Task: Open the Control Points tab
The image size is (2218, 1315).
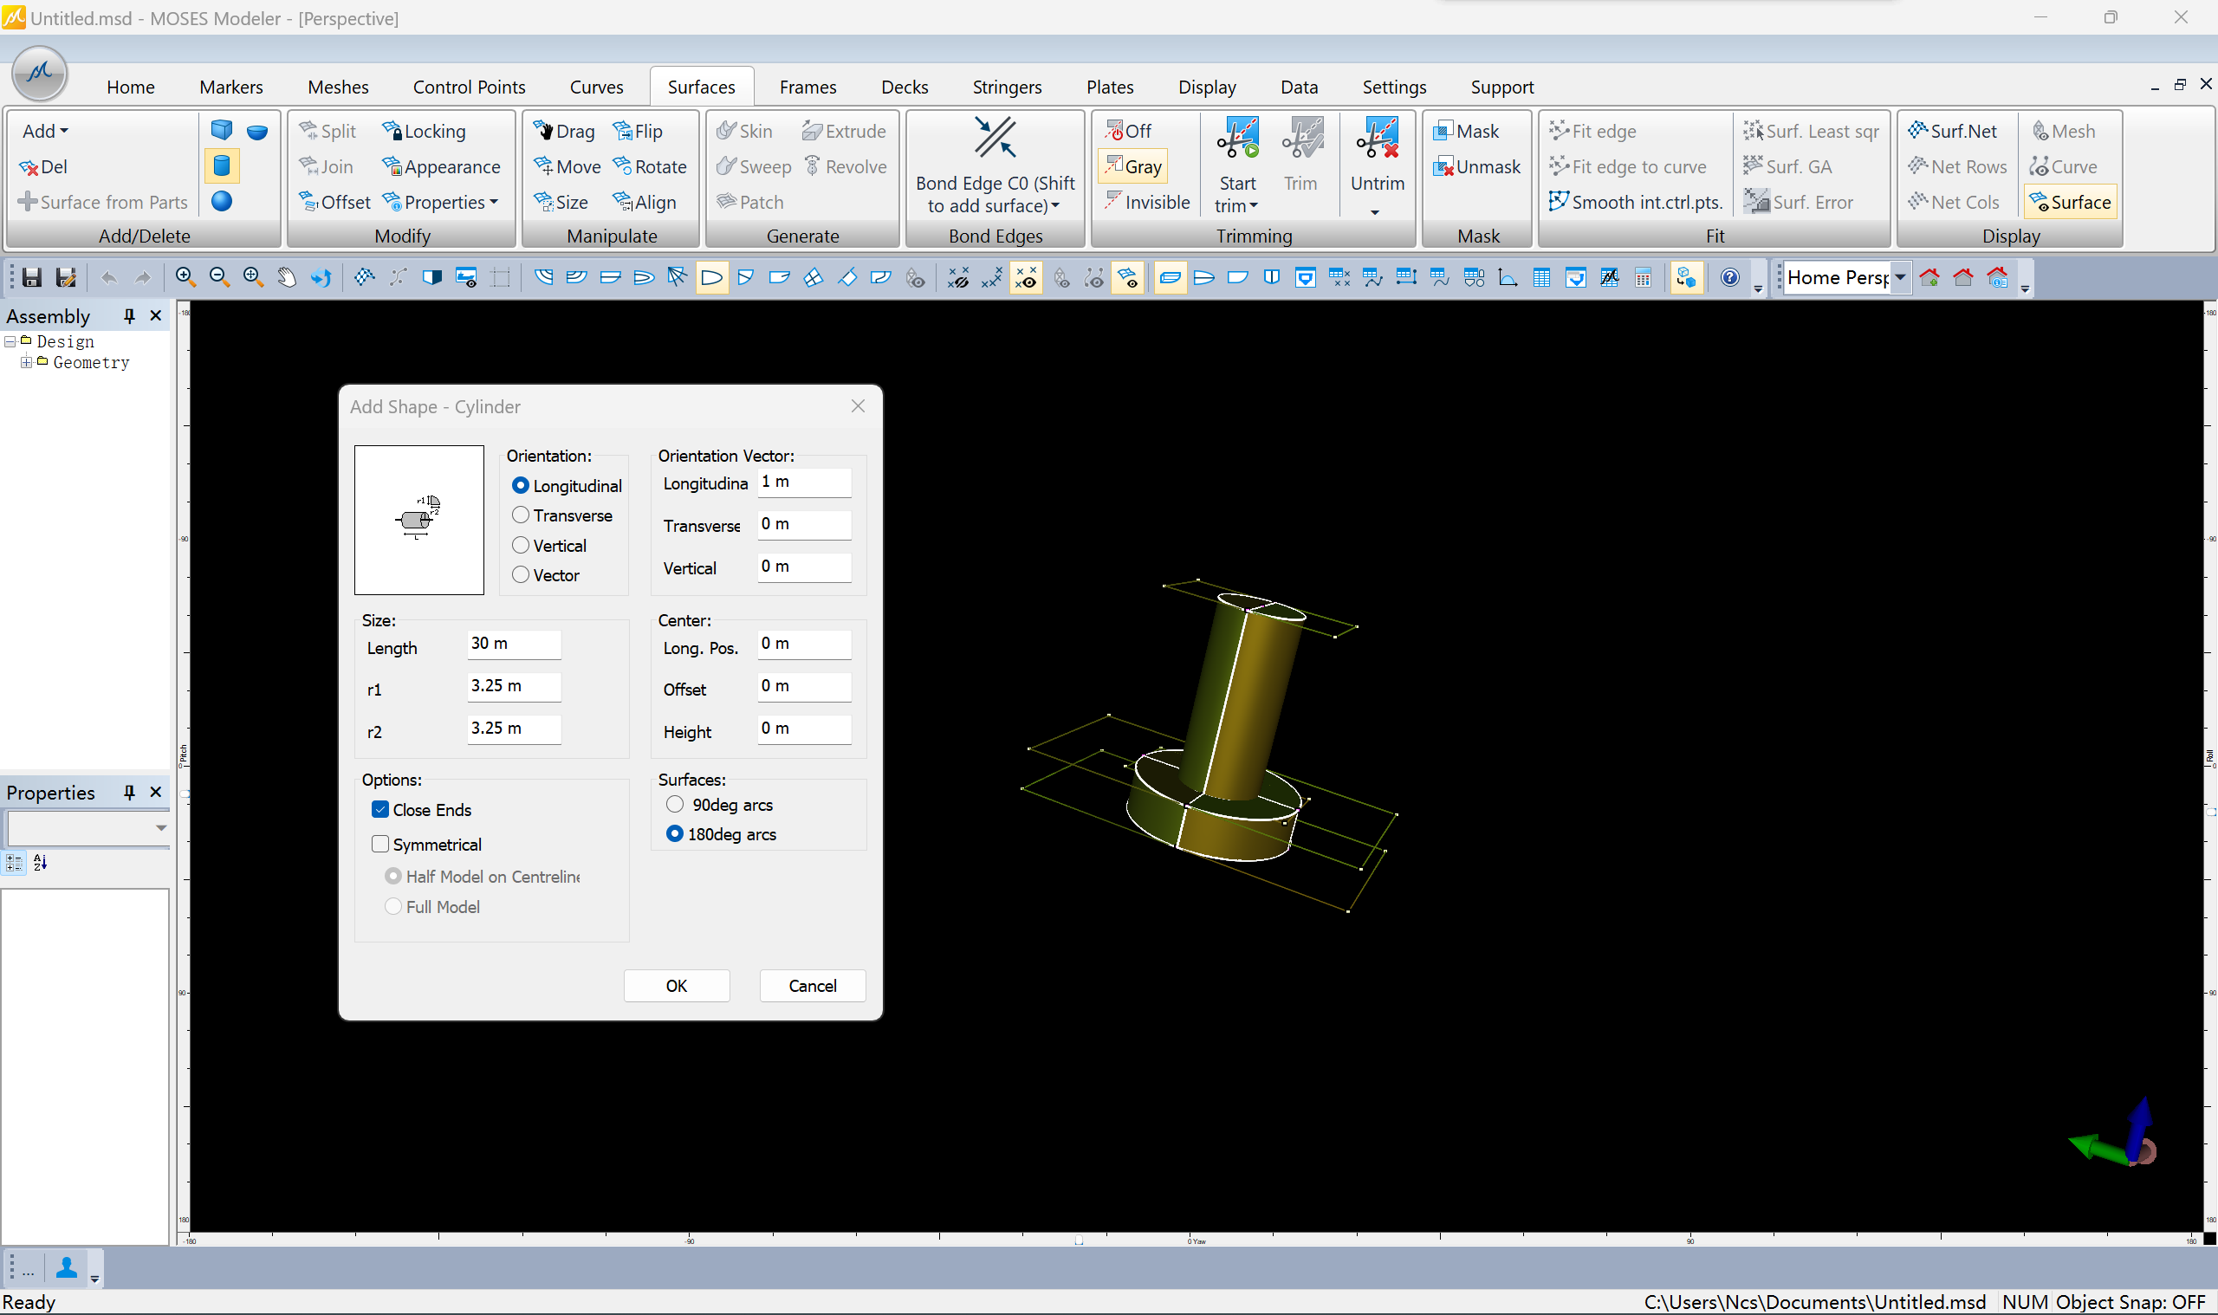Action: pos(469,87)
